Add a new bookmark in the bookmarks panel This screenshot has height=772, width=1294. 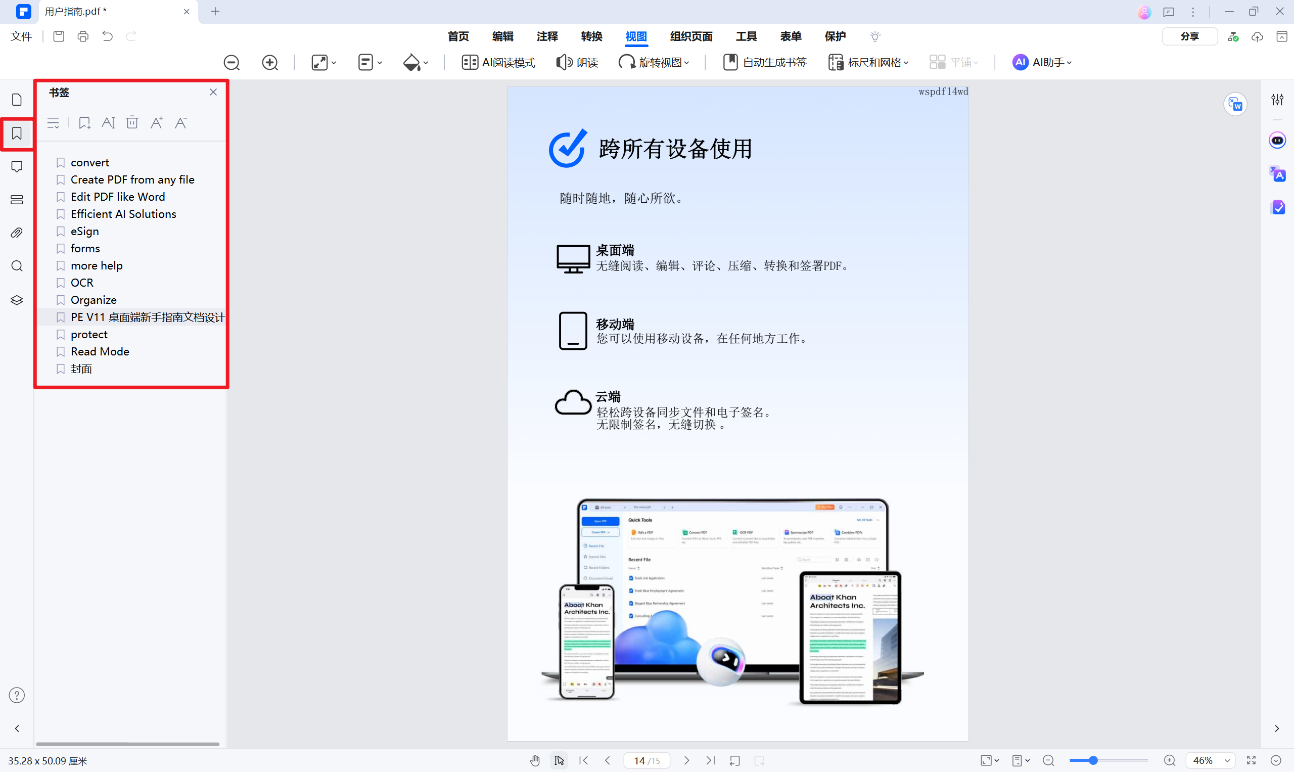pyautogui.click(x=84, y=123)
